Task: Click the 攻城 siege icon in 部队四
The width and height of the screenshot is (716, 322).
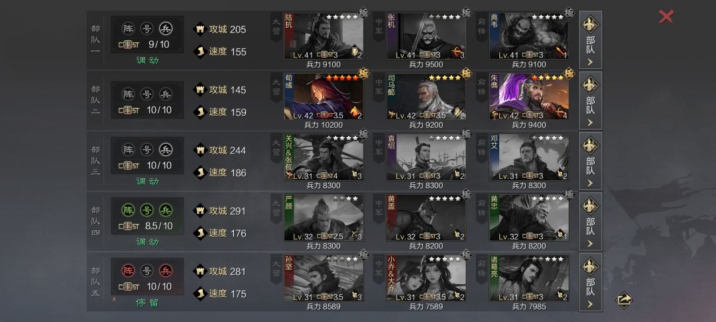Action: (200, 211)
